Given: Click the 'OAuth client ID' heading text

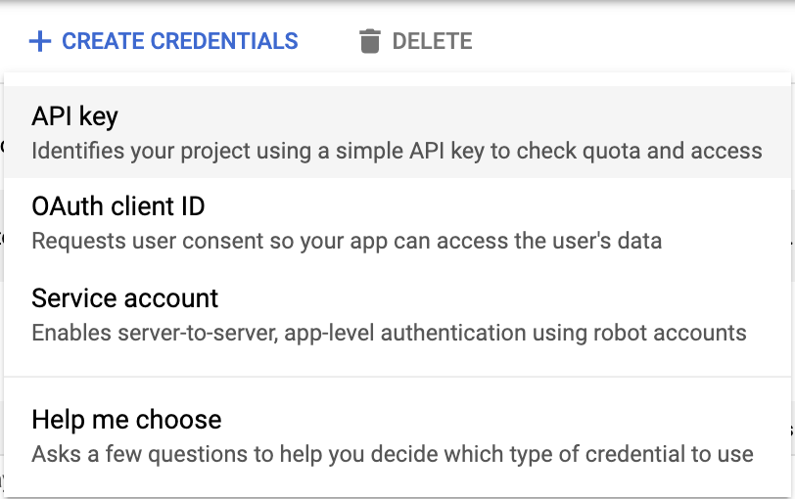Looking at the screenshot, I should 117,207.
